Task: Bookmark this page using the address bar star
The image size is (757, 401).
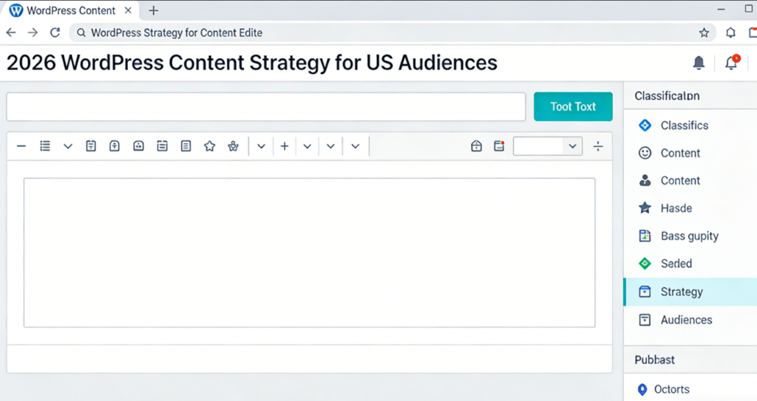Action: (x=704, y=32)
